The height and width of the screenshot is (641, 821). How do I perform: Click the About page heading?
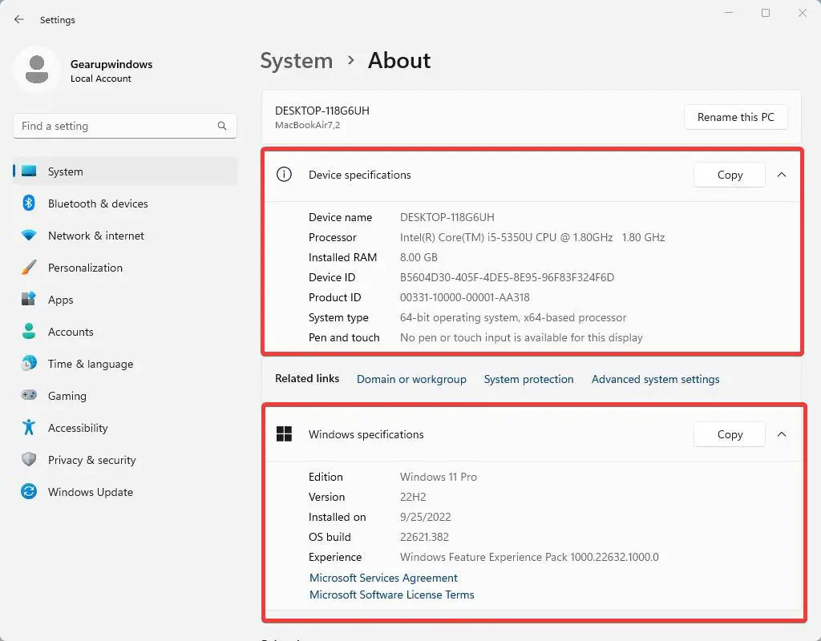coord(399,61)
